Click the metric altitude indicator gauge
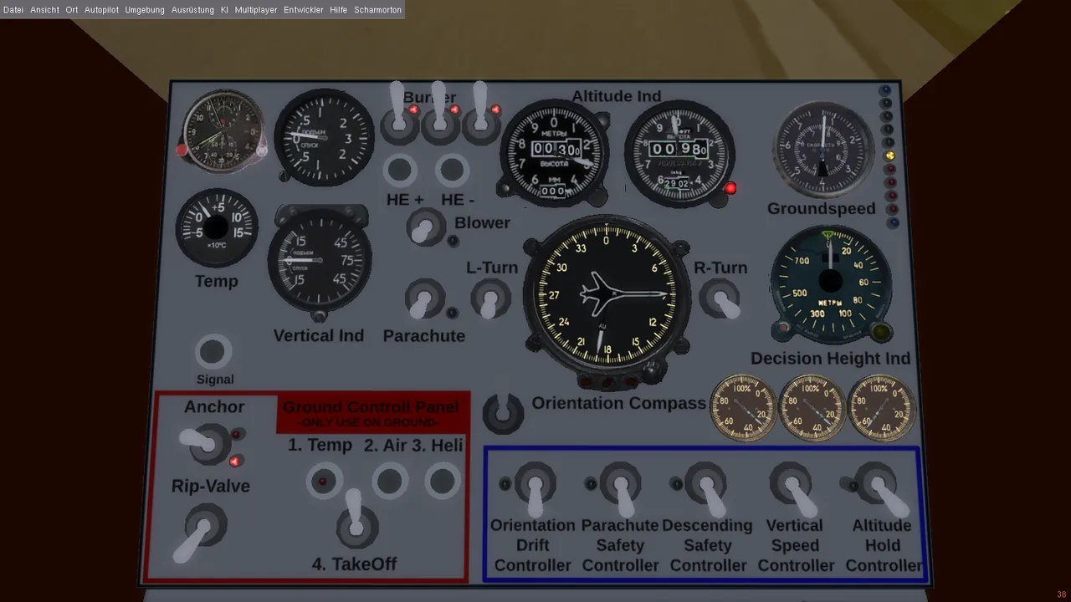1071x602 pixels. (x=554, y=152)
